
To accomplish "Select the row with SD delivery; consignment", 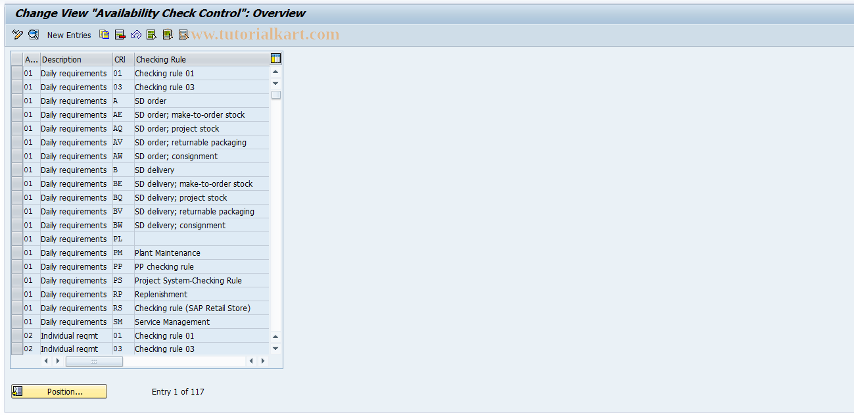I will click(x=17, y=225).
